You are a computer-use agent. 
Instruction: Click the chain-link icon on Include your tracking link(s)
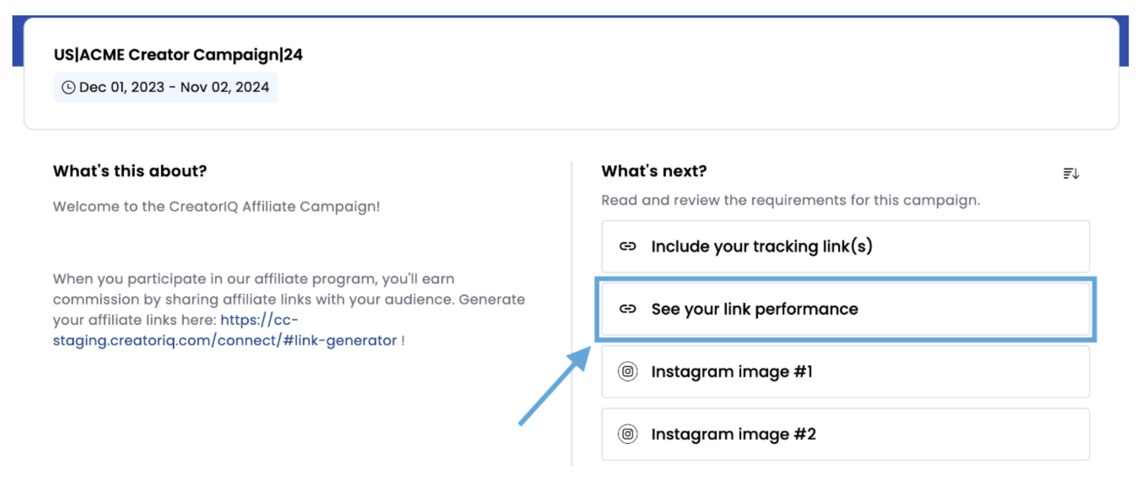tap(627, 246)
